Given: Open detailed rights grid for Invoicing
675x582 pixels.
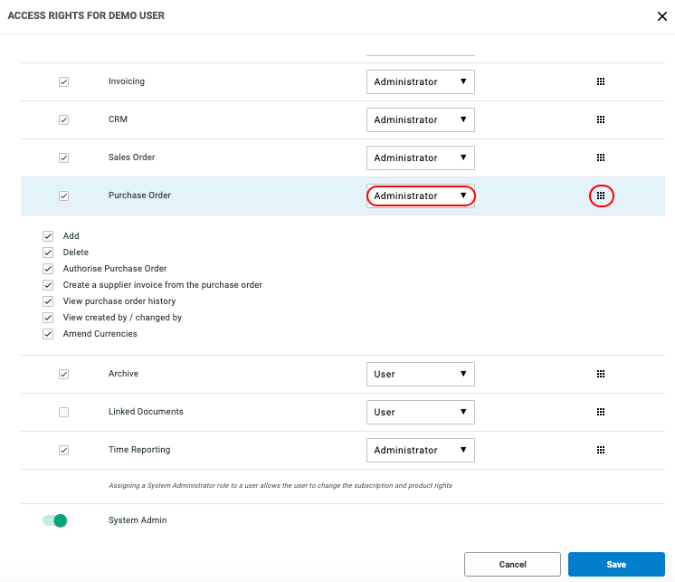Looking at the screenshot, I should [601, 81].
